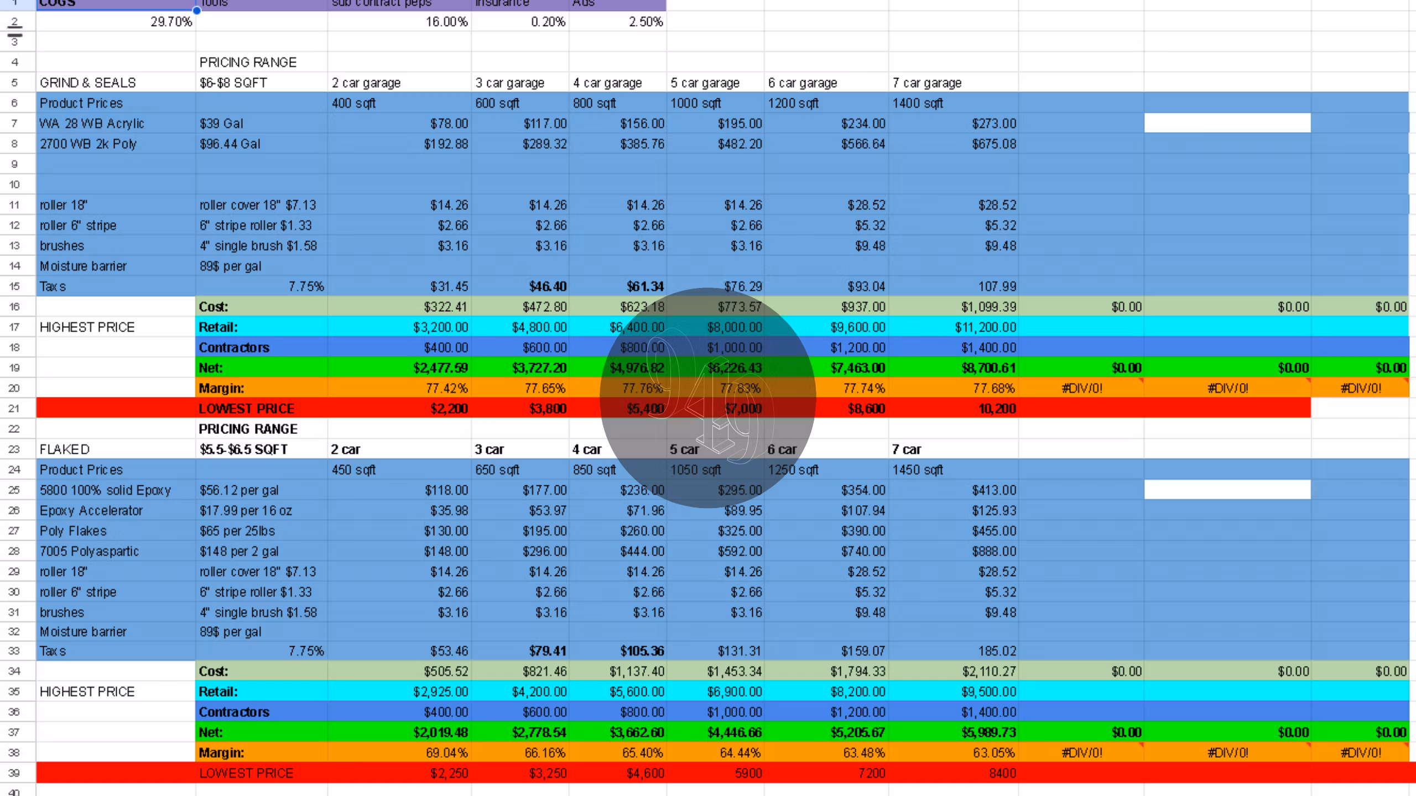This screenshot has height=796, width=1416.
Task: Click the 8400 lowest price cell
Action: [954, 773]
